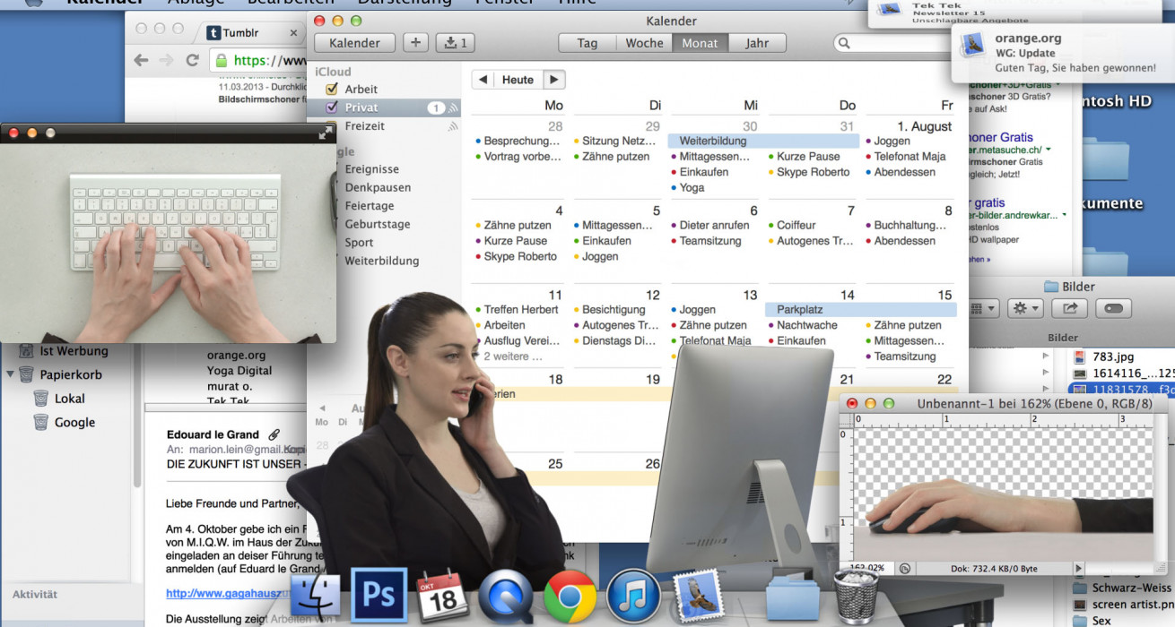Open Photoshop status bar info arrow menu

pos(1078,568)
